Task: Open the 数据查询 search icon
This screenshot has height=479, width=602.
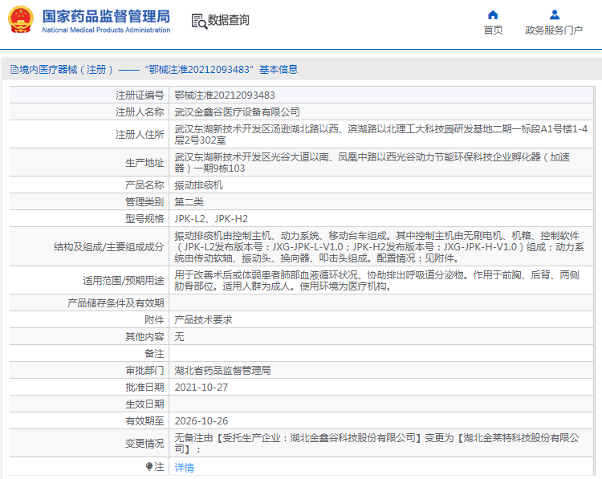Action: [x=199, y=21]
